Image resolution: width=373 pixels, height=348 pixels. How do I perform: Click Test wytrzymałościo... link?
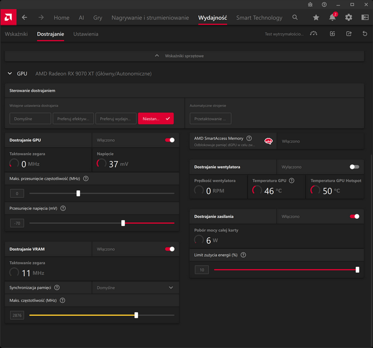(284, 34)
